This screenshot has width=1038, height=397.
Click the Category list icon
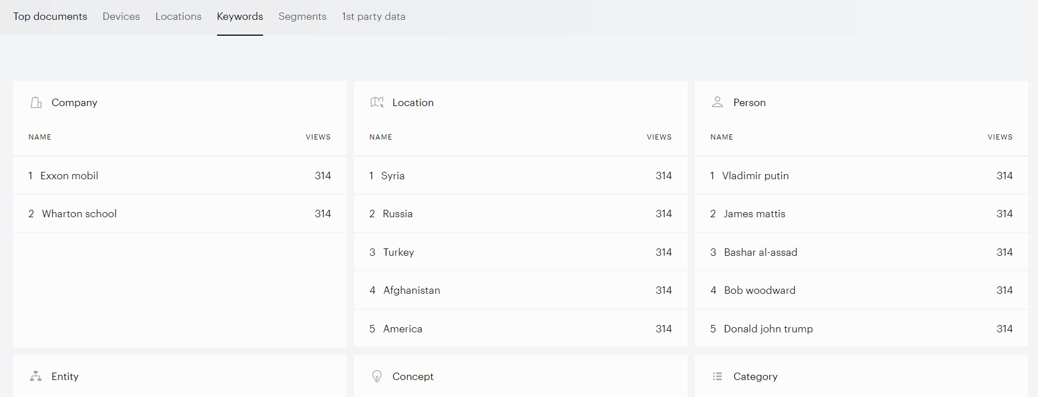click(718, 377)
